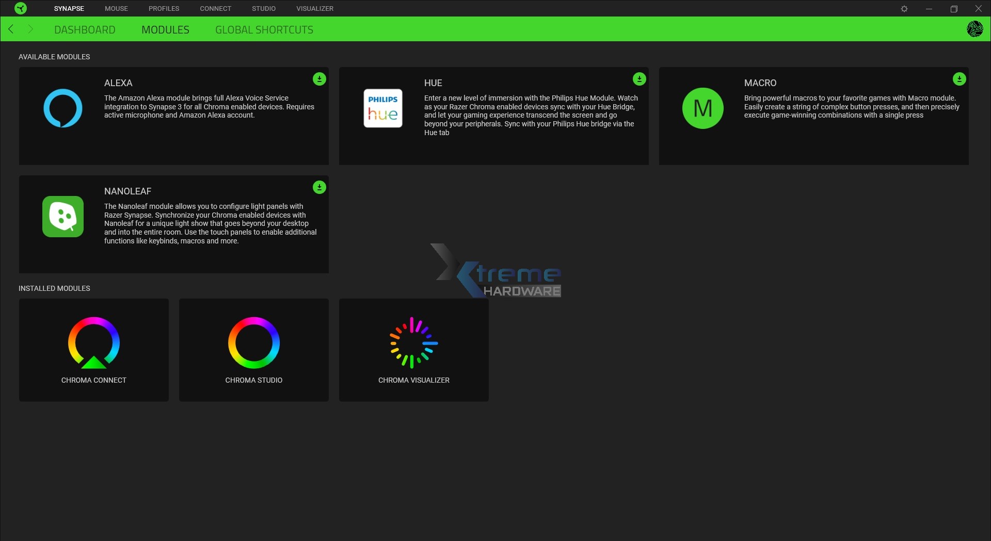Open the Chroma Studio module

click(254, 350)
